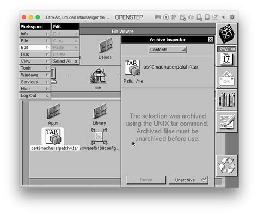
Task: Click the Workspace menu title
Action: pyautogui.click(x=35, y=27)
